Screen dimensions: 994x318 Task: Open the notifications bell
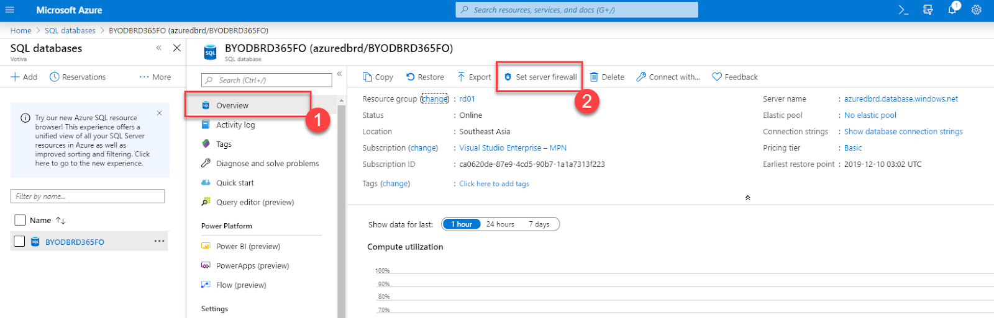pos(952,9)
